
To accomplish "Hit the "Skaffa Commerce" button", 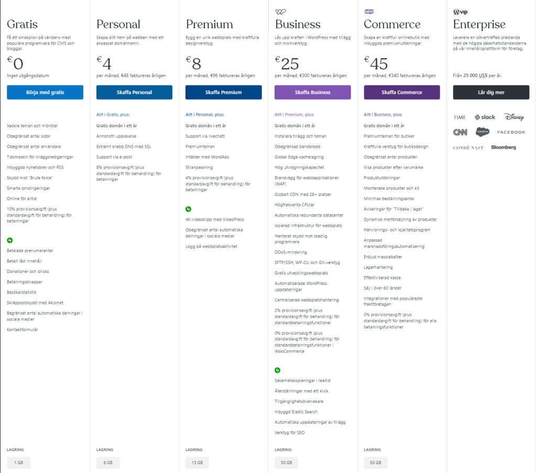I will click(x=402, y=92).
